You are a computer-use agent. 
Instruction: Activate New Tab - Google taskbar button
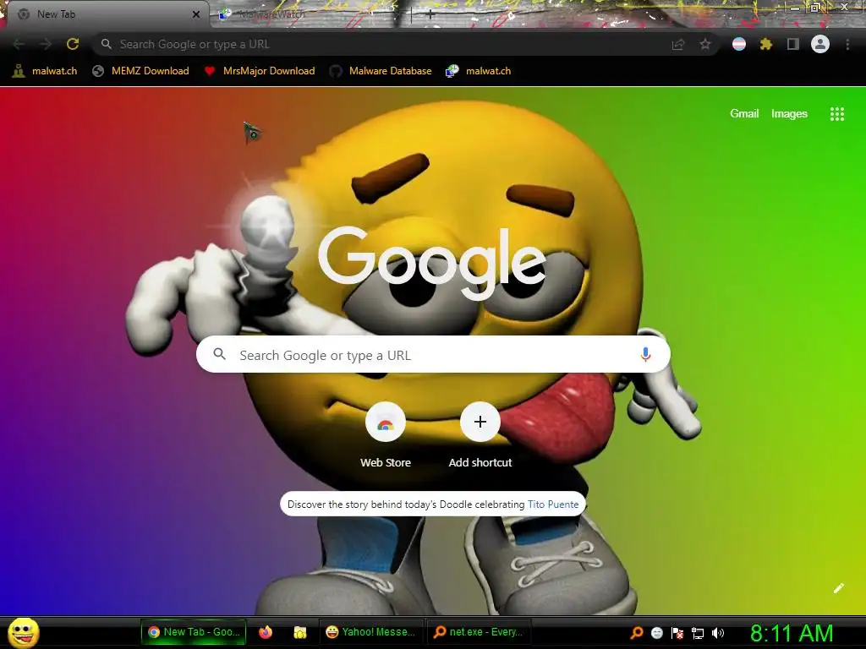pos(194,632)
